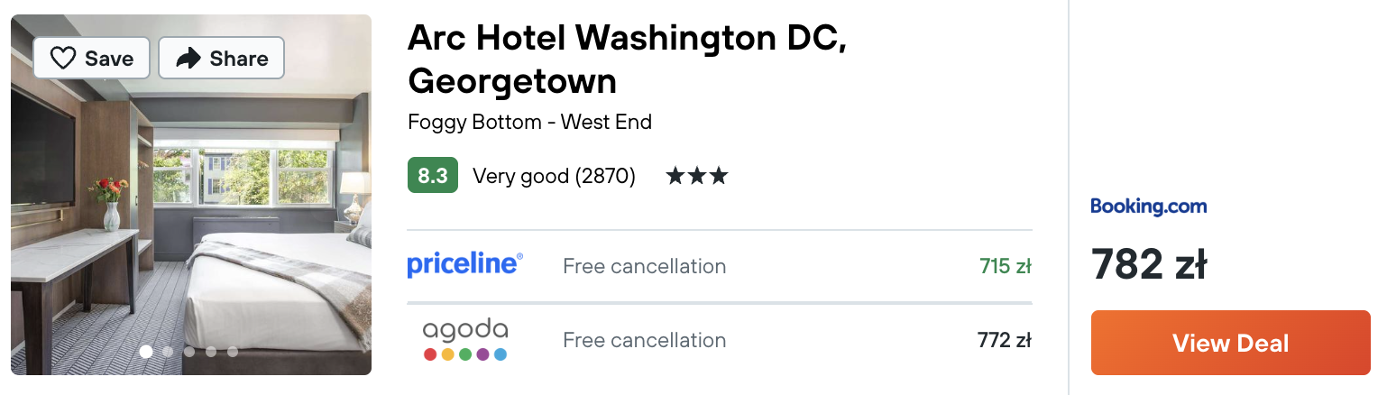Viewport: 1387px width, 395px height.
Task: Open the hotel room photo
Action: pyautogui.click(x=191, y=195)
